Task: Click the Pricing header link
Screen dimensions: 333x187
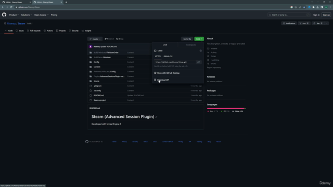Action: coord(54,15)
